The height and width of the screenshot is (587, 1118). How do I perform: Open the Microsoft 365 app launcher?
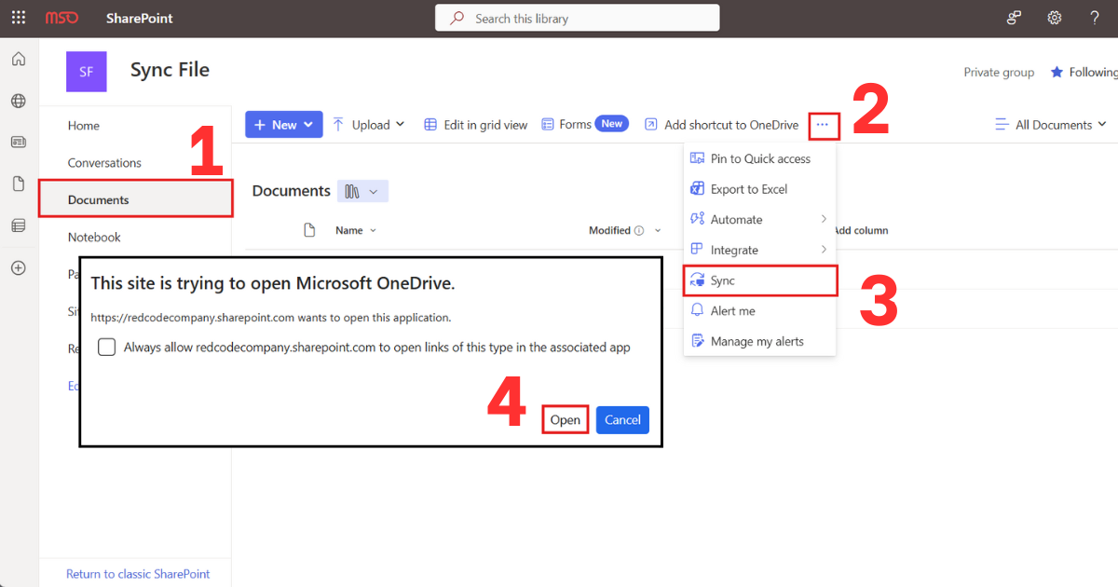coord(18,18)
